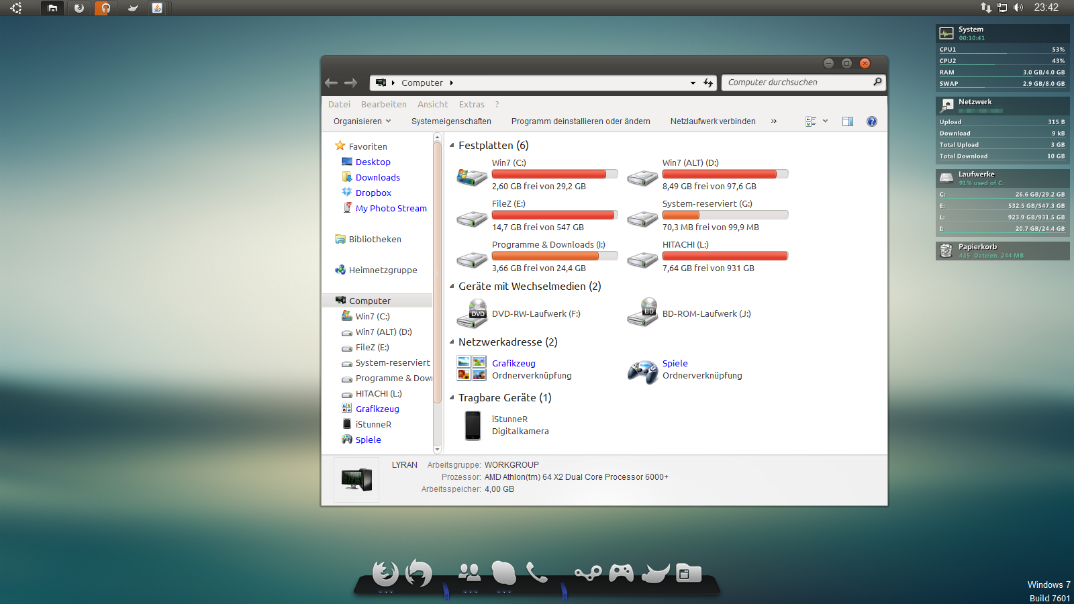Click the gamepad icon in the dock

click(621, 573)
